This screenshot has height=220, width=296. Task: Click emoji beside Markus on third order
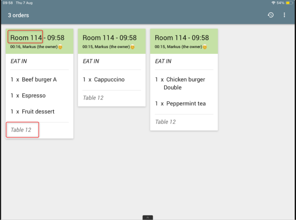[x=204, y=47]
